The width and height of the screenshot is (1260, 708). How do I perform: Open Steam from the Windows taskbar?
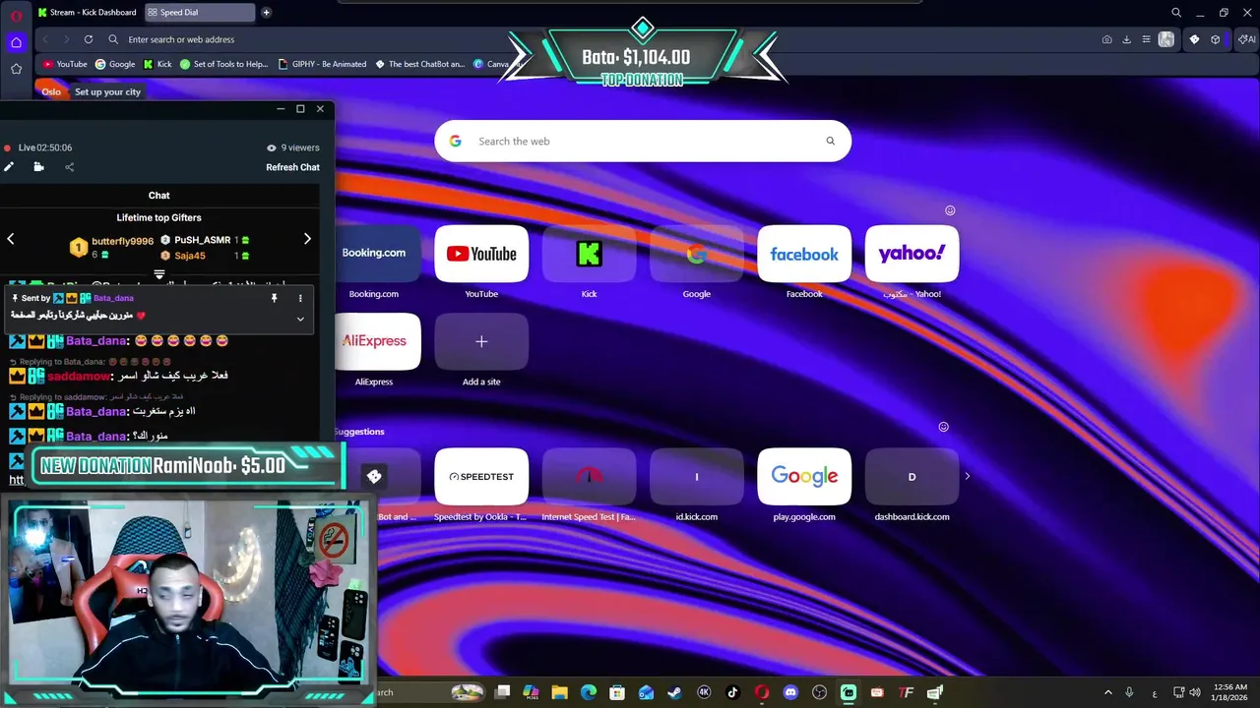[674, 692]
